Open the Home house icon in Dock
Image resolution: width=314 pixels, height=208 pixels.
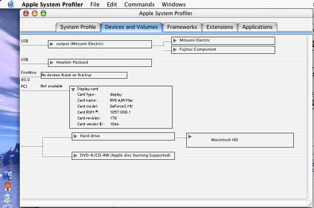(x=8, y=186)
